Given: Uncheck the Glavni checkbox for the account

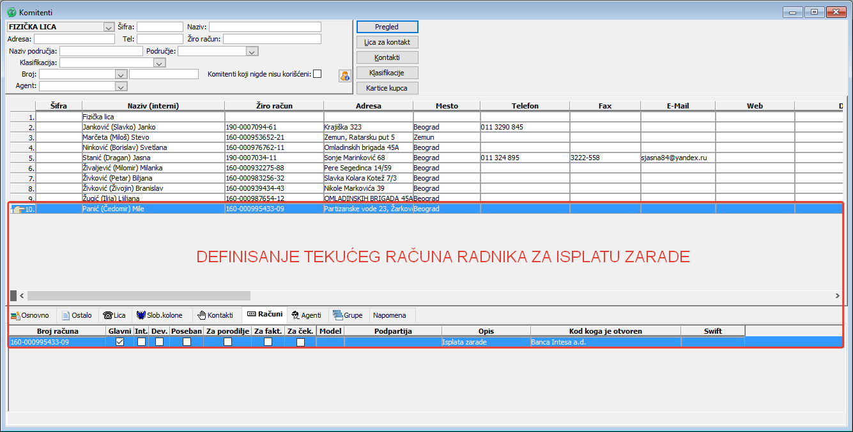Looking at the screenshot, I should [119, 342].
